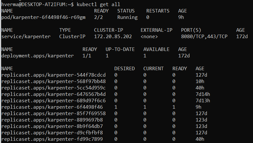Screen dimensions: 253x143
Task: Select replicaset karpenter-544f78cdcd
Action: tap(54, 75)
